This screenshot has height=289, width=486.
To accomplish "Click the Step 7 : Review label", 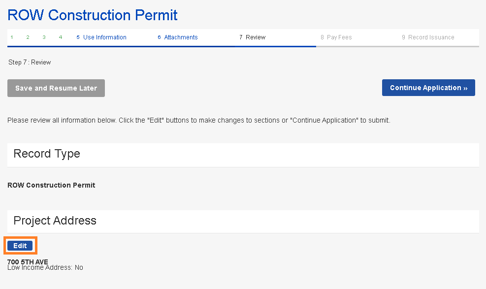I will [x=30, y=63].
